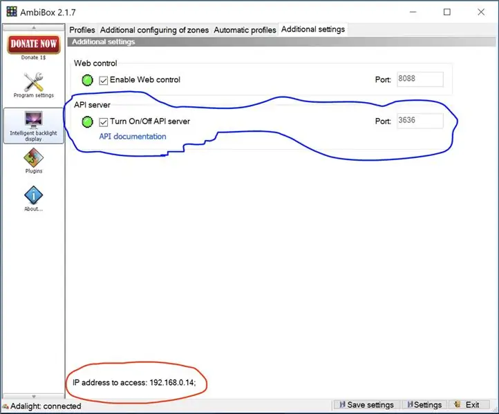The image size is (499, 414).
Task: Click the Donate 1$ label
Action: pyautogui.click(x=33, y=57)
